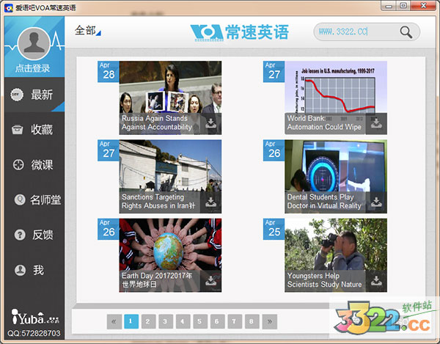Select the 最新 sidebar tab
Viewport: 440px width, 344px height.
click(34, 95)
